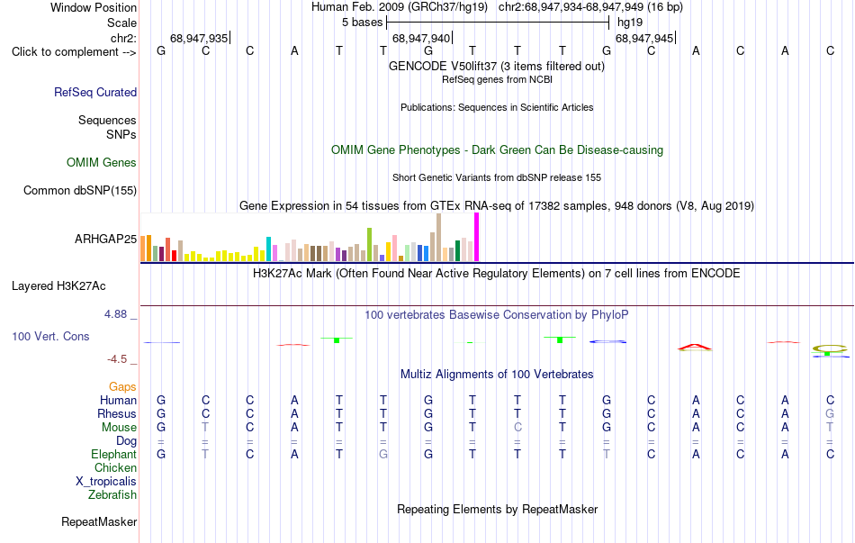The image size is (855, 543).
Task: Click the -4.5 PhyloP lower value
Action: (117, 359)
